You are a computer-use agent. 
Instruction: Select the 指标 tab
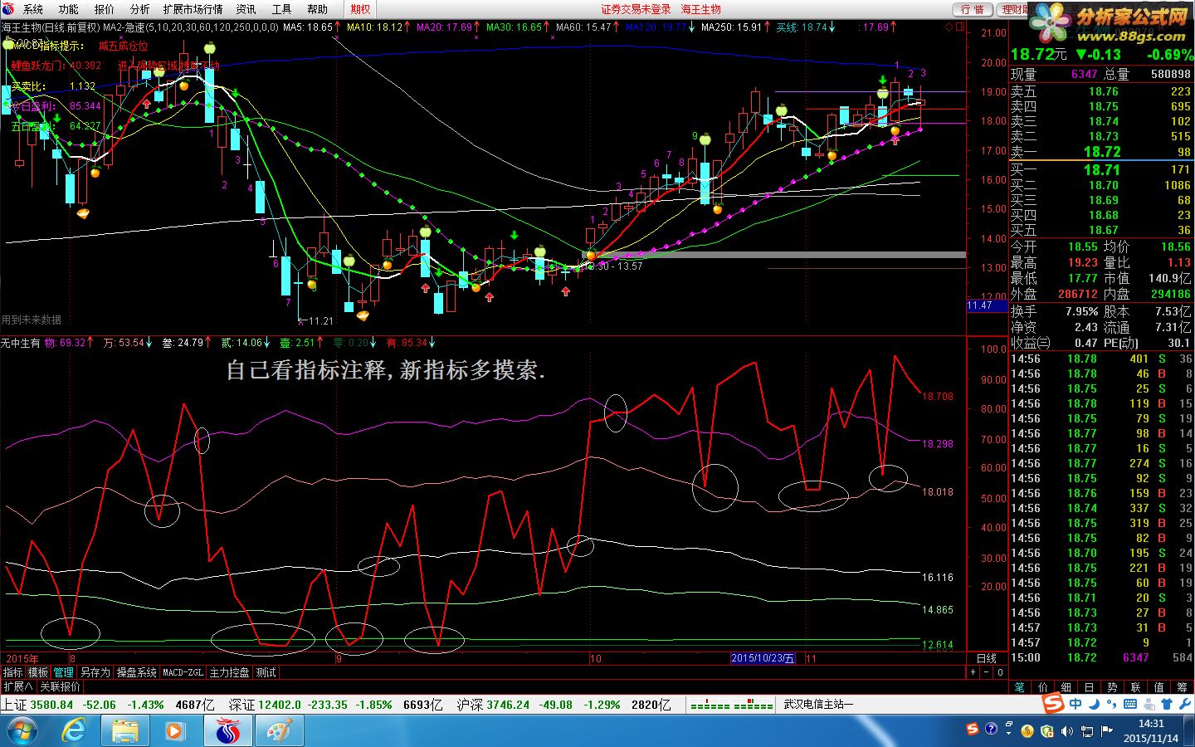point(13,672)
